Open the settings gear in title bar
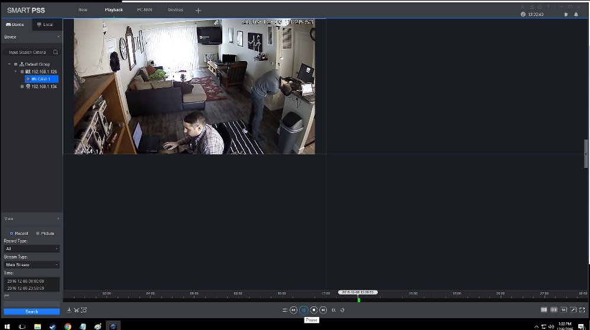Image resolution: width=590 pixels, height=330 pixels. tap(540, 7)
